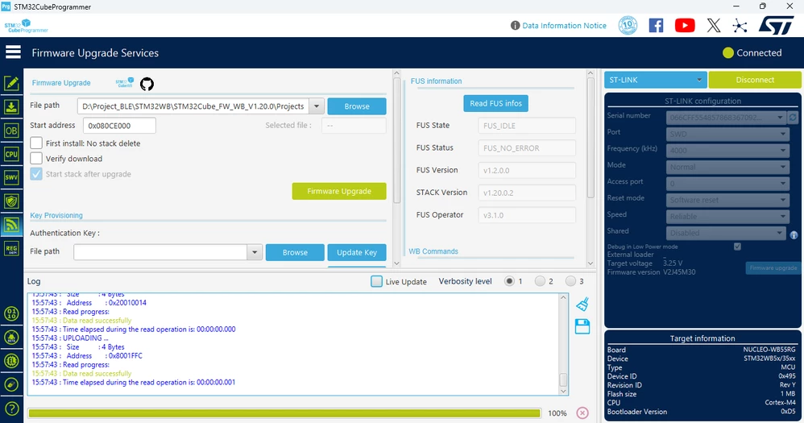
Task: Click the 10-year anniversary badge icon
Action: (628, 25)
